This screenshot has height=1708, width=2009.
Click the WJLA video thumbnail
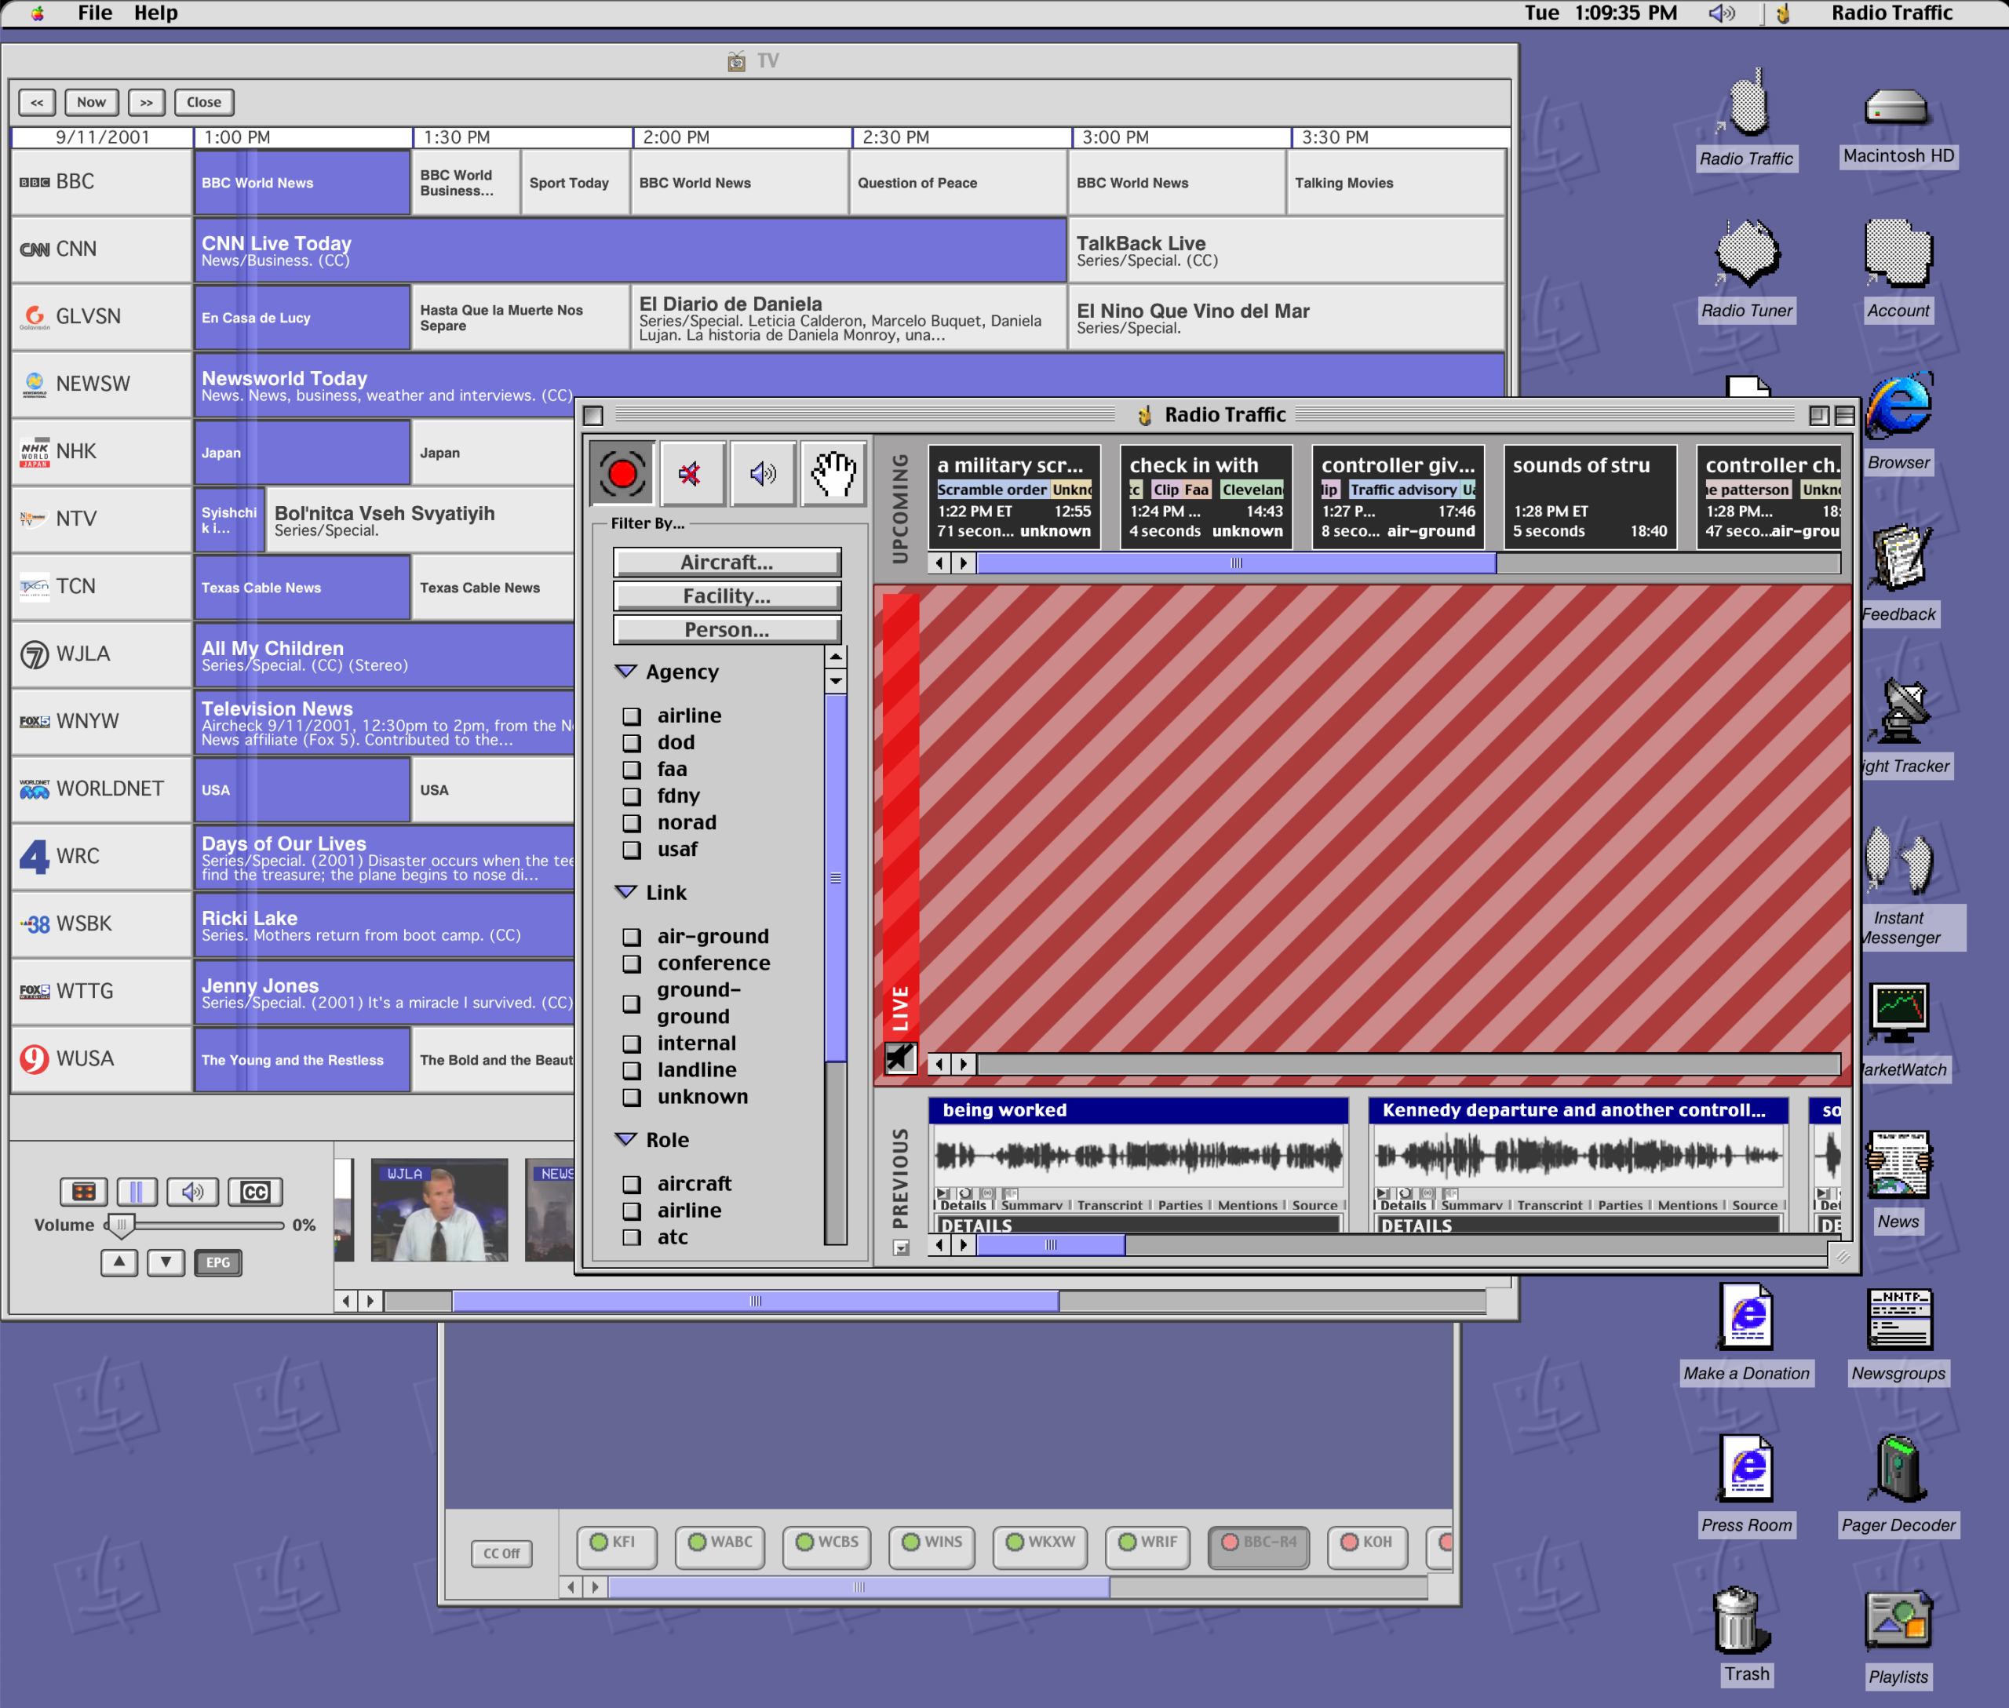[x=439, y=1211]
